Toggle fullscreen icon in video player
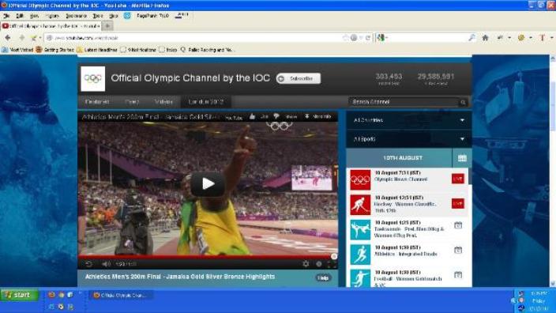This screenshot has width=556, height=313. coord(332,264)
